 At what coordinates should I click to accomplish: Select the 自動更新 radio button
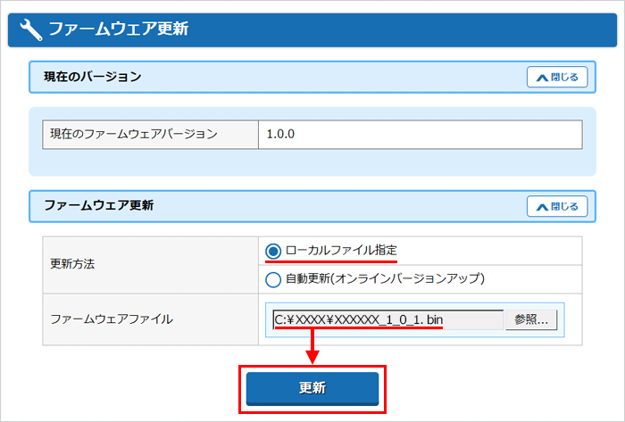(273, 279)
